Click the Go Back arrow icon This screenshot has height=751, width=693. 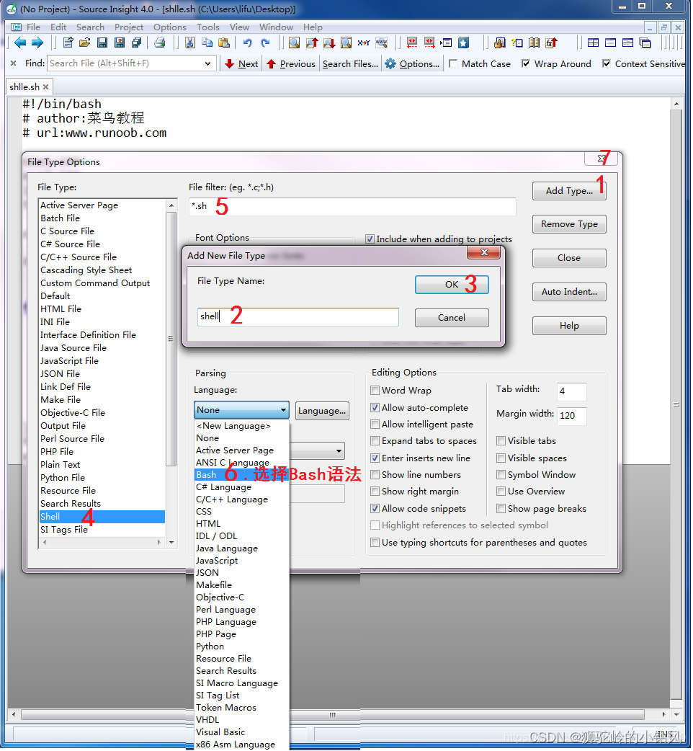(20, 43)
